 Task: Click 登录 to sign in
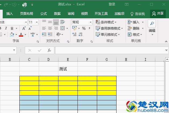point(112,4)
